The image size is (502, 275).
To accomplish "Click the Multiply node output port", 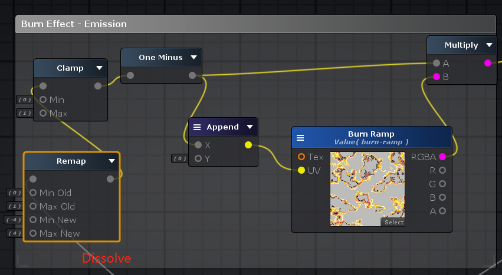I will coord(488,63).
